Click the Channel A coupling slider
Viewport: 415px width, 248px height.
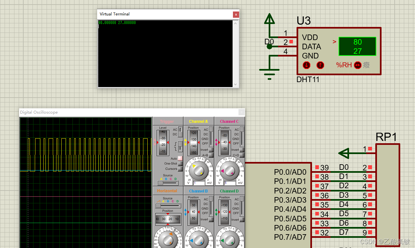pos(211,136)
